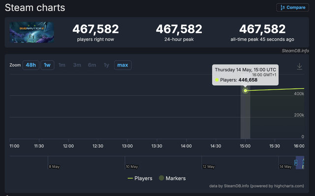Set chart zoom to max
Viewport: 315px width, 196px height.
[123, 65]
